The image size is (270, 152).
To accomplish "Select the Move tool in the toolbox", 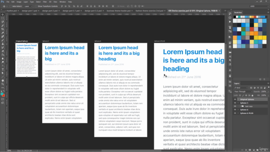I will 3,14.
